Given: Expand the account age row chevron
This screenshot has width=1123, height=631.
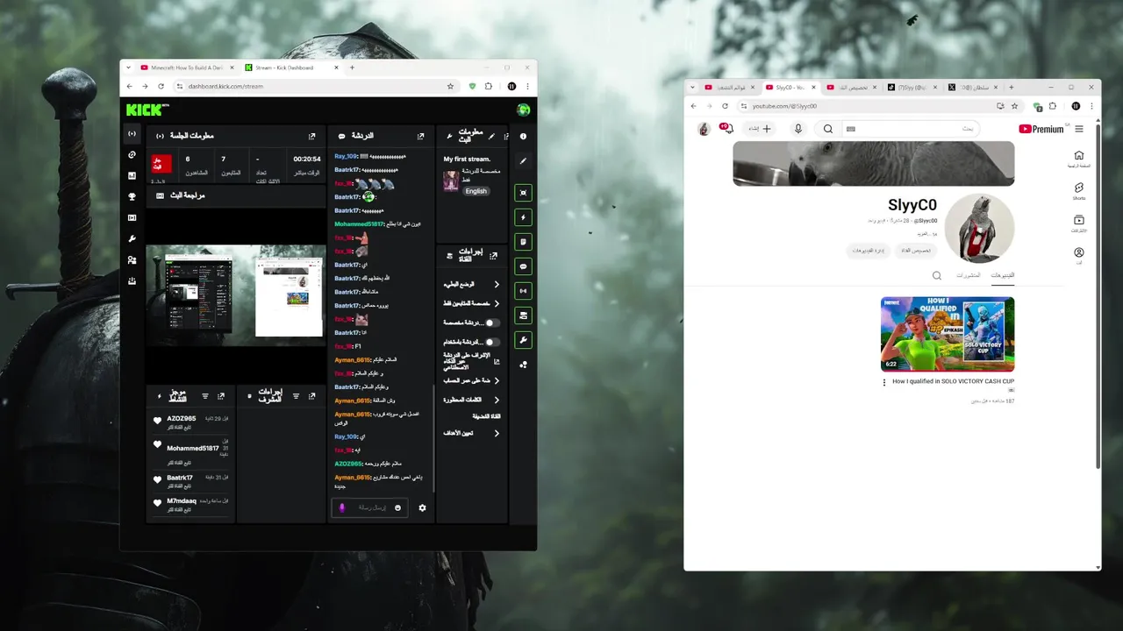Looking at the screenshot, I should [497, 380].
